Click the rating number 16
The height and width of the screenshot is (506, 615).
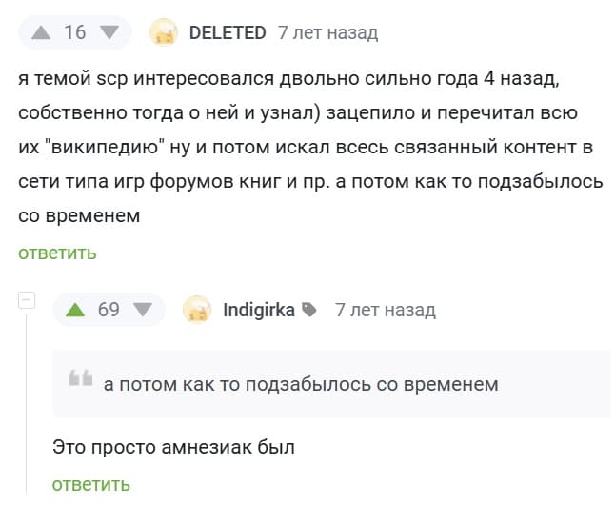pyautogui.click(x=74, y=32)
